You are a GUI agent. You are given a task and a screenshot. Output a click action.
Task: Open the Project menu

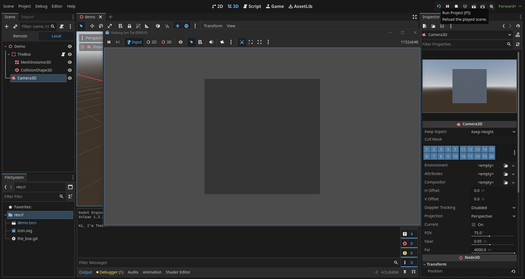pyautogui.click(x=24, y=6)
